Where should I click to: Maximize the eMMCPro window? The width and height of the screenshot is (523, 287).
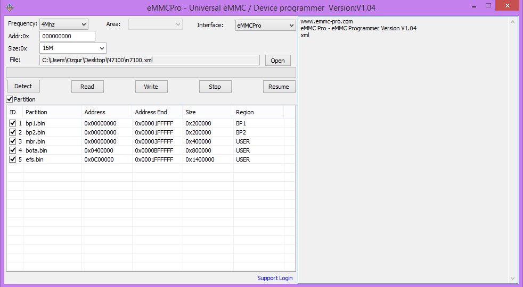click(x=488, y=6)
